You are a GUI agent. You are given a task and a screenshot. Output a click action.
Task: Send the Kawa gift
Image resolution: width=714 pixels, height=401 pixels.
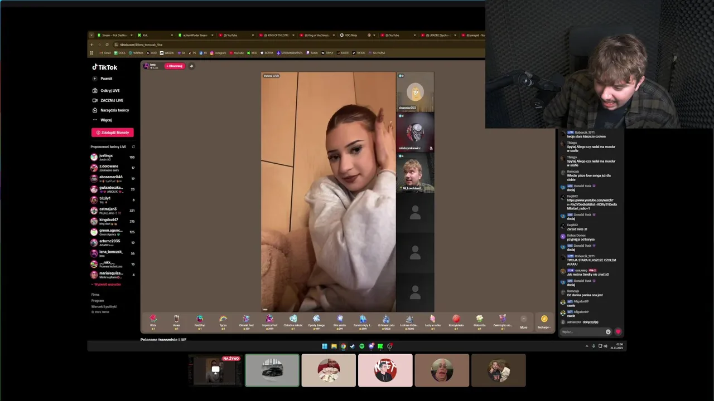coord(176,321)
